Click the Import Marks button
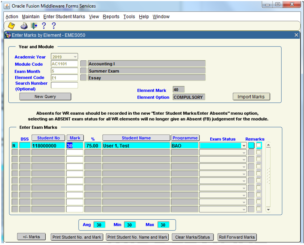This screenshot has width=304, height=245. [251, 97]
